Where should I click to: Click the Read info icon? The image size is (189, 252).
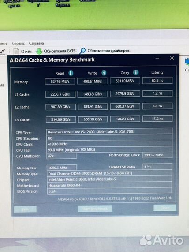coord(71,73)
